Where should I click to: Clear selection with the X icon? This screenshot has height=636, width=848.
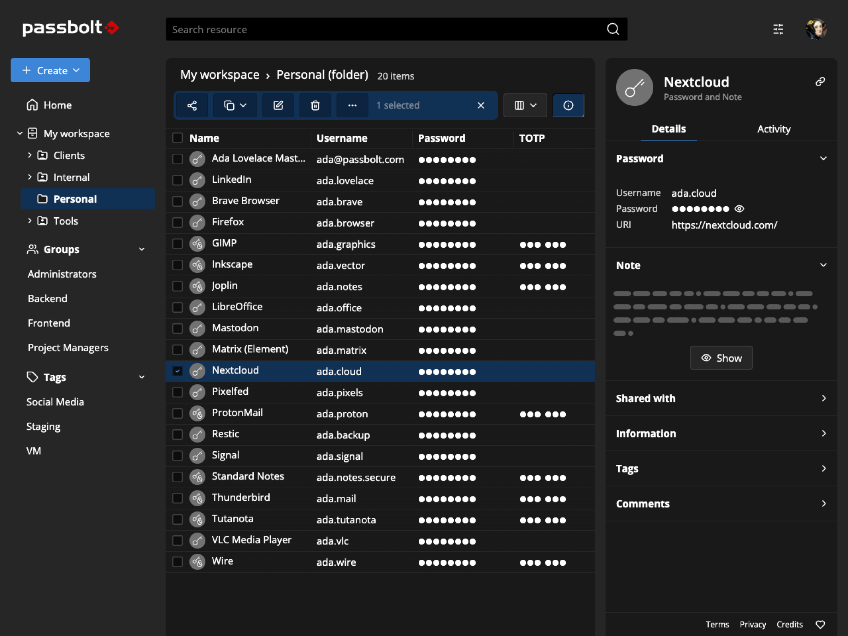pos(481,105)
